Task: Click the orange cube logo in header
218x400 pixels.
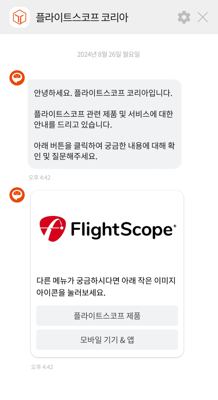Action: pos(20,17)
